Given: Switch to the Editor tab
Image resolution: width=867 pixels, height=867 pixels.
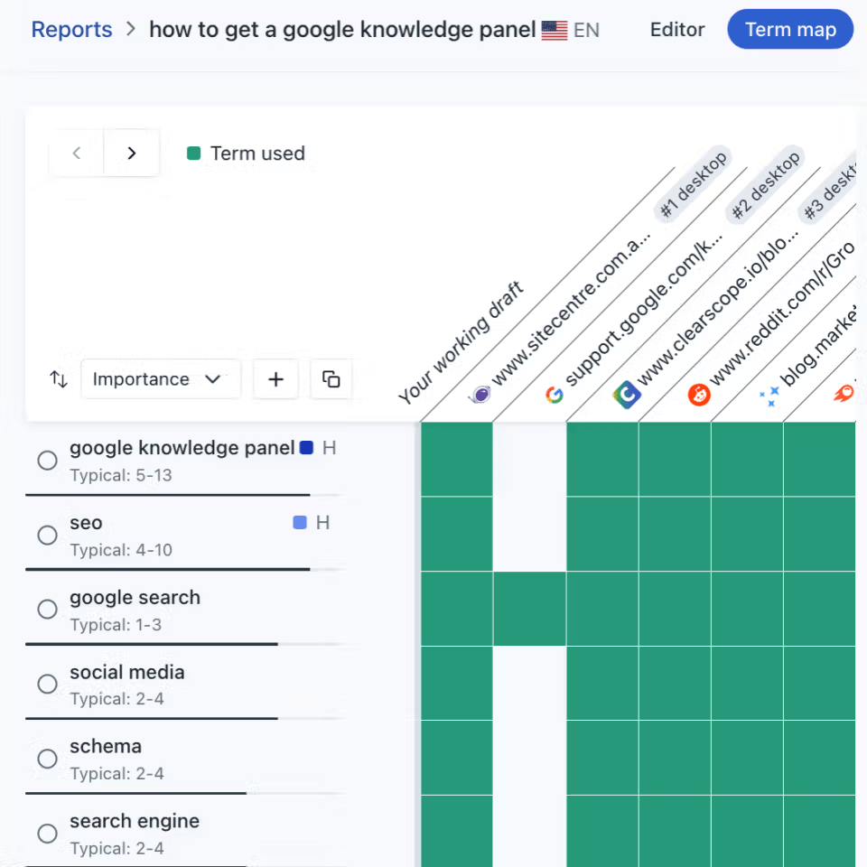Looking at the screenshot, I should [x=677, y=30].
